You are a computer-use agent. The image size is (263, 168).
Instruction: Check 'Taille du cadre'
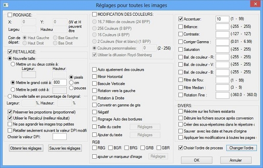point(94,127)
